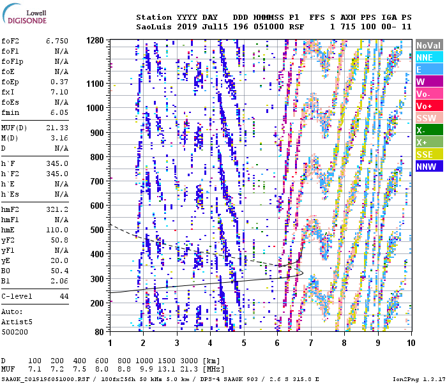Image resolution: width=447 pixels, height=383 pixels.
Task: Click the day number 196 in header
Action: coord(240,27)
